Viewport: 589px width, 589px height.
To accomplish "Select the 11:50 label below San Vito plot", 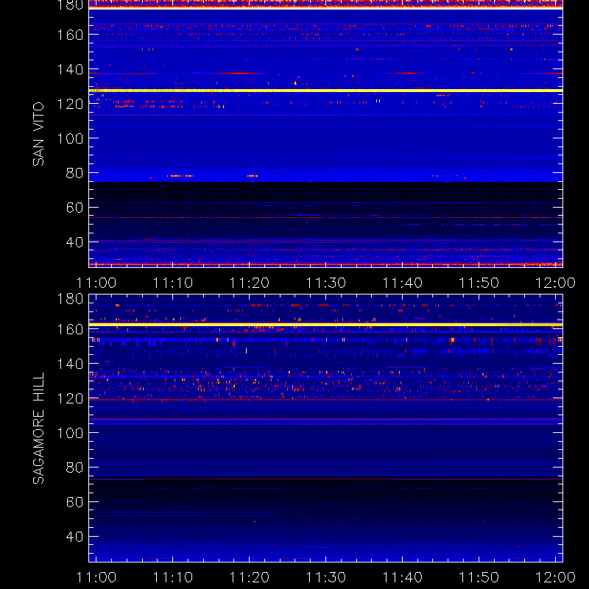I will 479,283.
